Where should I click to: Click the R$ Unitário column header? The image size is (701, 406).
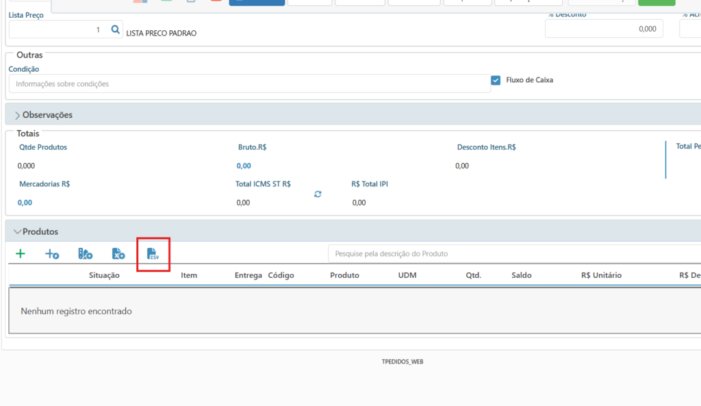pos(601,275)
